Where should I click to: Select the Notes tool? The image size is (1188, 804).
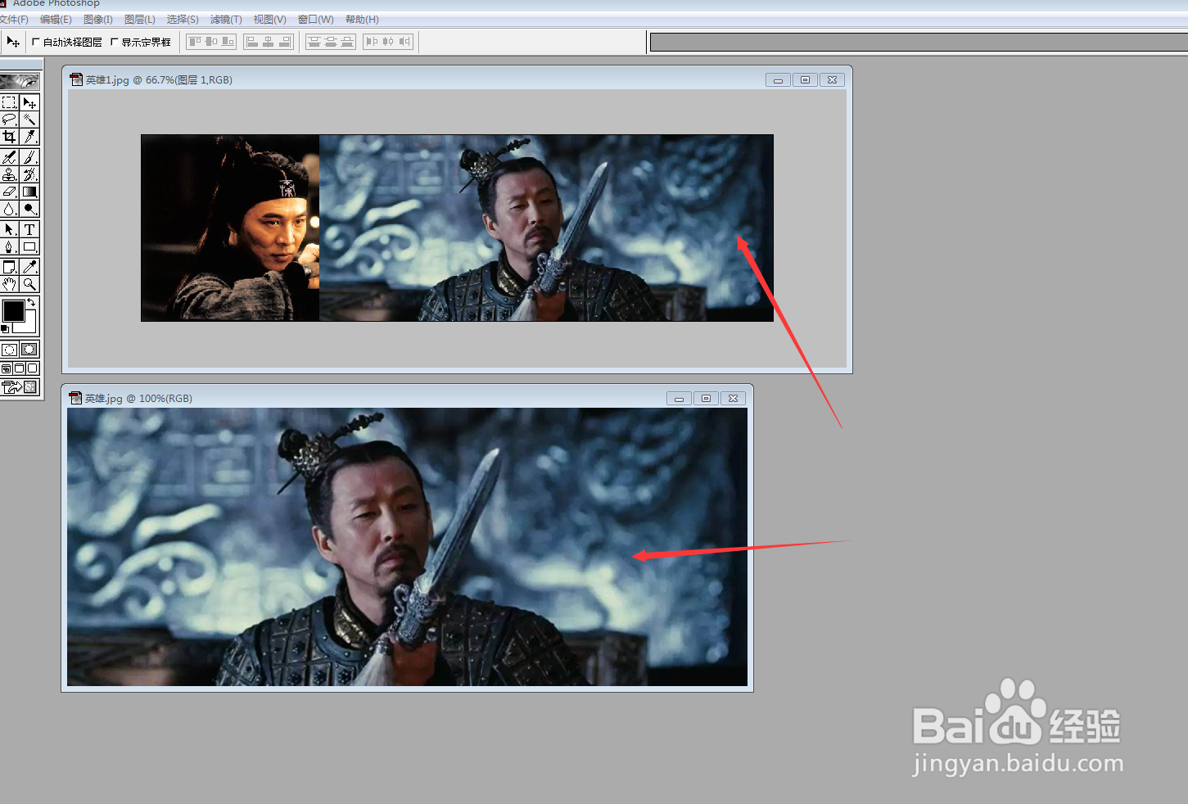coord(9,267)
